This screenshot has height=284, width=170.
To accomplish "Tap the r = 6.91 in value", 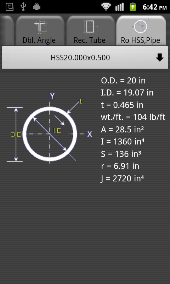I will 120,166.
